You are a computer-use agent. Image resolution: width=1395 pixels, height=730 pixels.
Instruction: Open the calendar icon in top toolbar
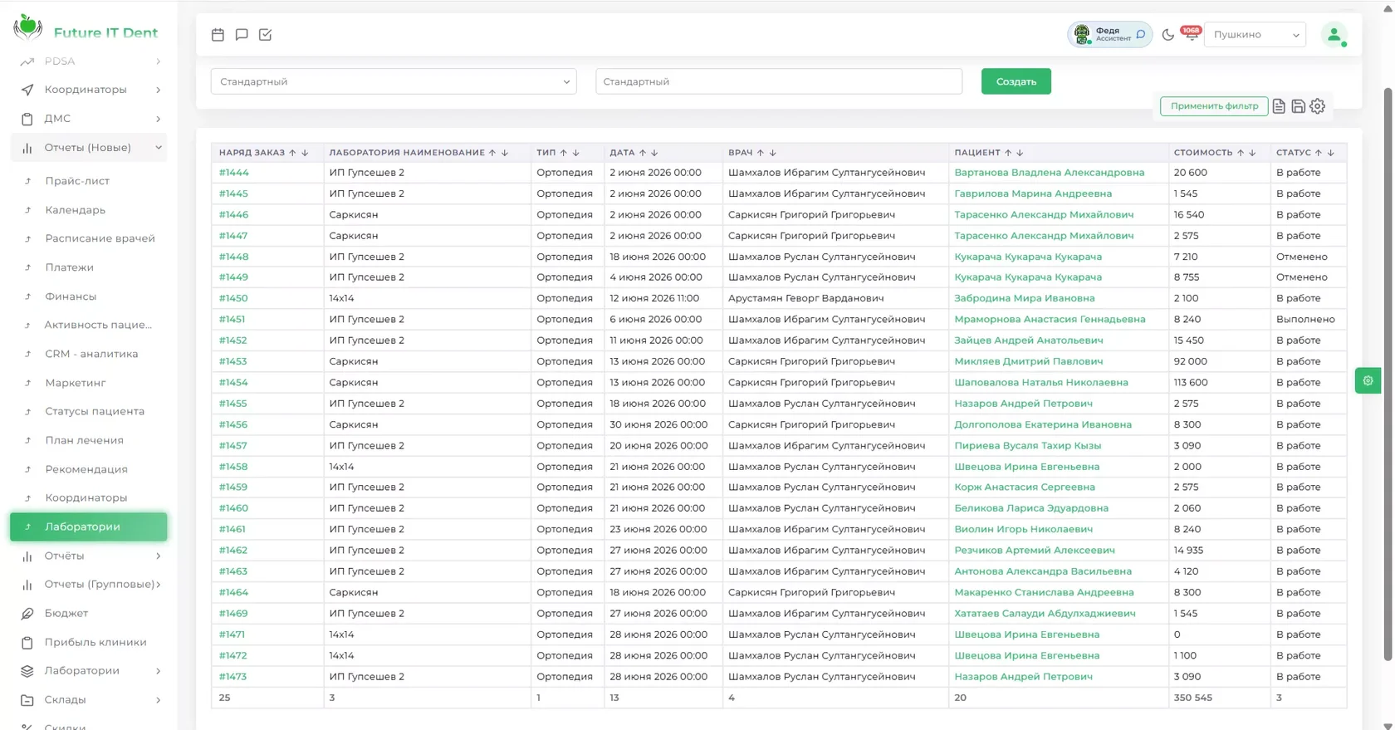click(218, 35)
